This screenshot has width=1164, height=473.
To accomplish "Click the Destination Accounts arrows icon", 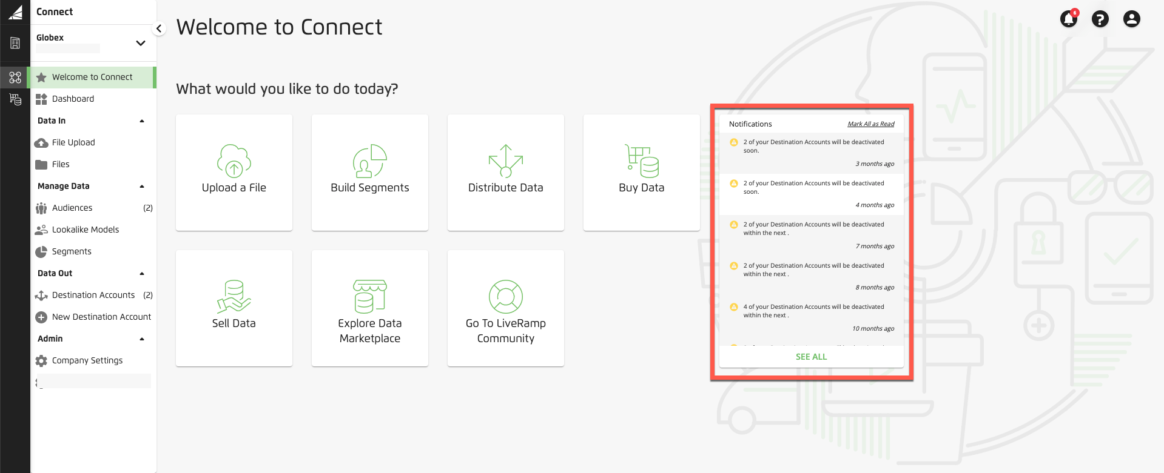I will pos(41,295).
